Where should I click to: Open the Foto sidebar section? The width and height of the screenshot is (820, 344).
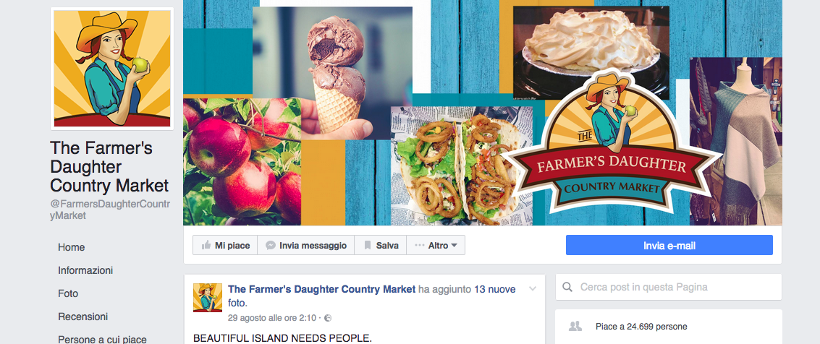pos(68,293)
